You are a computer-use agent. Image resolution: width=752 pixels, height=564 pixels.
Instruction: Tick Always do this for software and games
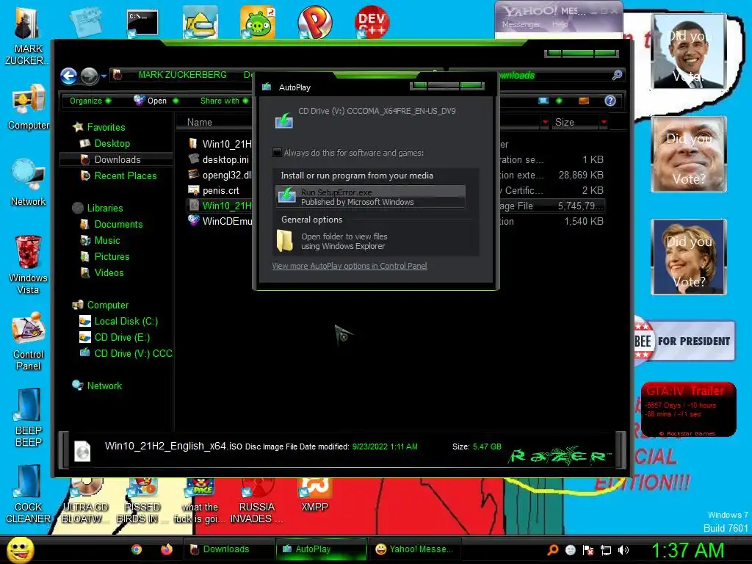click(x=277, y=153)
